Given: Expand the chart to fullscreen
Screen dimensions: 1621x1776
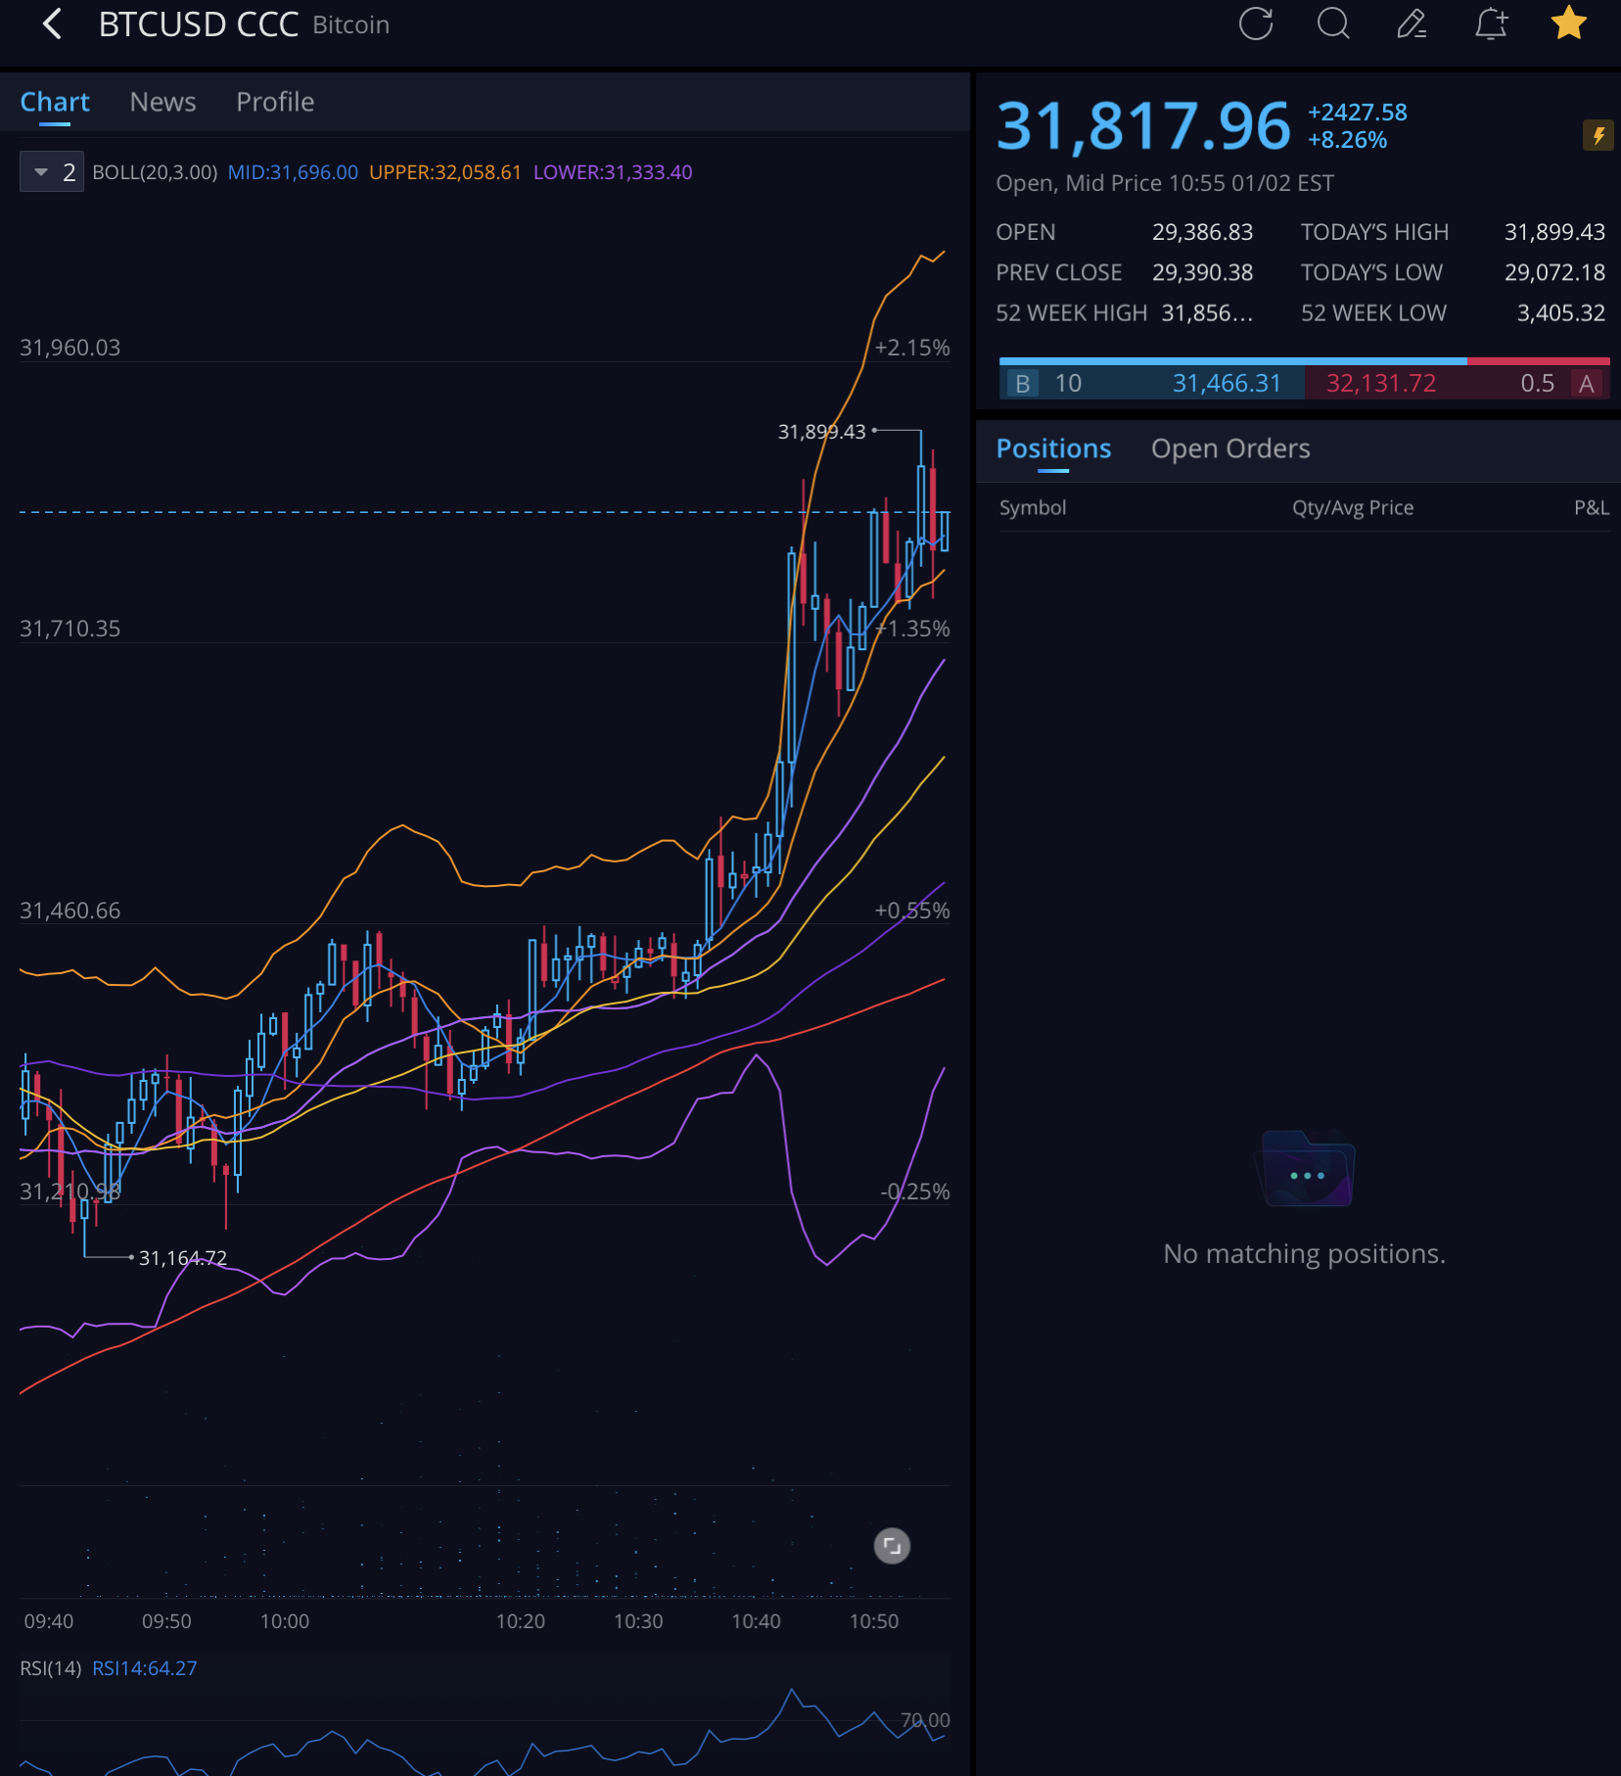Looking at the screenshot, I should tap(891, 1546).
